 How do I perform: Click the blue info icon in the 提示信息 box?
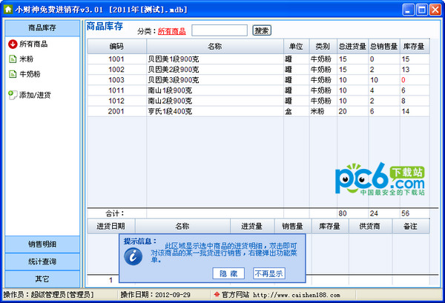coord(133,256)
